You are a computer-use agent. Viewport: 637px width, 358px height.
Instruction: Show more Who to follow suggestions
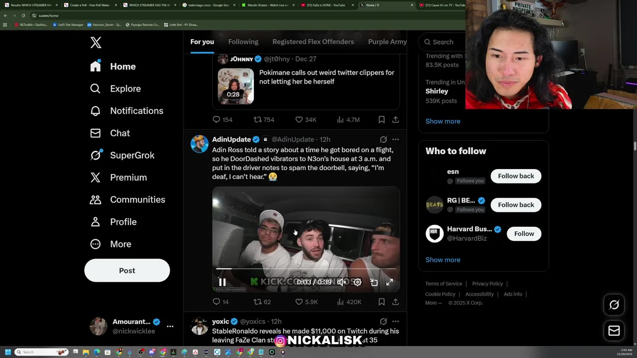443,260
